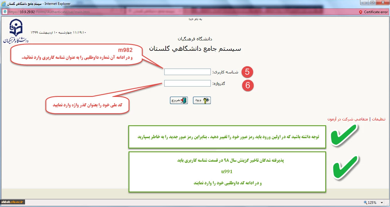Viewport: 390px width, 207px height.
Task: Click the red circle numbered 6
Action: [x=248, y=85]
